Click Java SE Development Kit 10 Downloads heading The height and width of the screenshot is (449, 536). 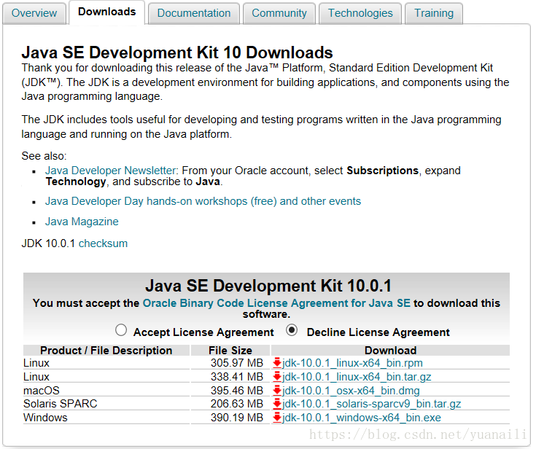[x=177, y=52]
